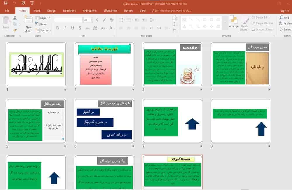Toggle Text Shadow button
292x190 pixels.
click(x=80, y=28)
